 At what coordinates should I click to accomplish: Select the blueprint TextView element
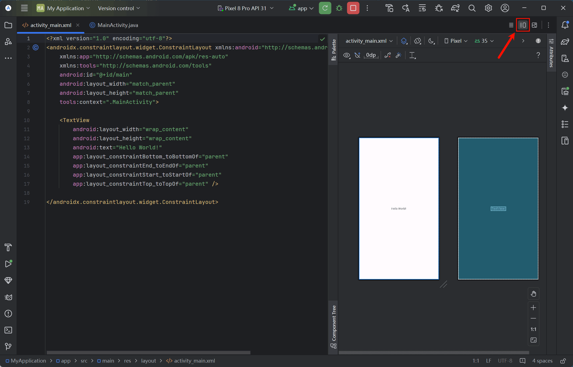(x=498, y=209)
